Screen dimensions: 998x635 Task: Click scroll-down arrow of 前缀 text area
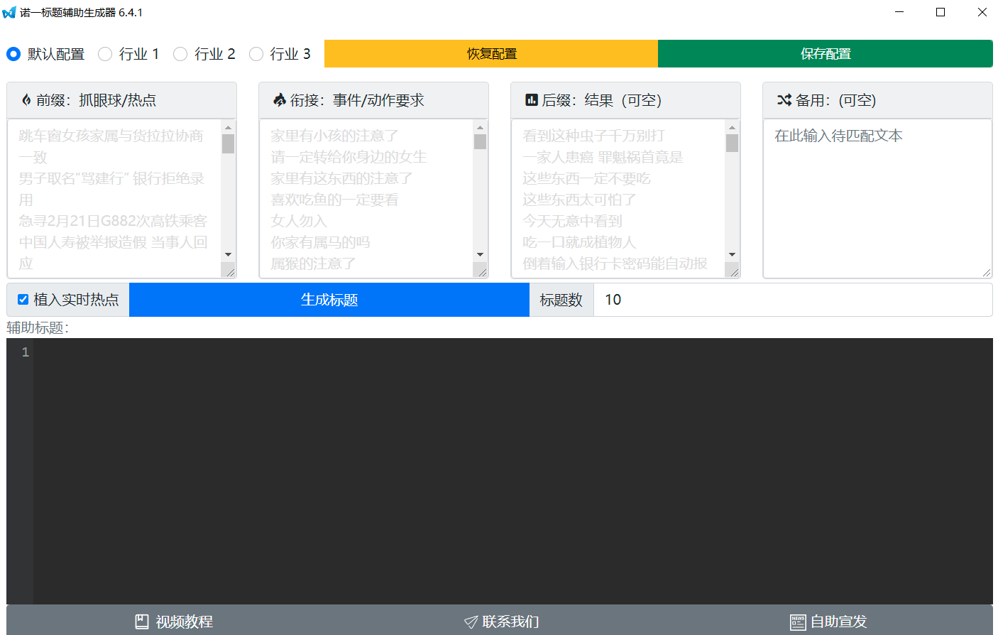(x=228, y=254)
